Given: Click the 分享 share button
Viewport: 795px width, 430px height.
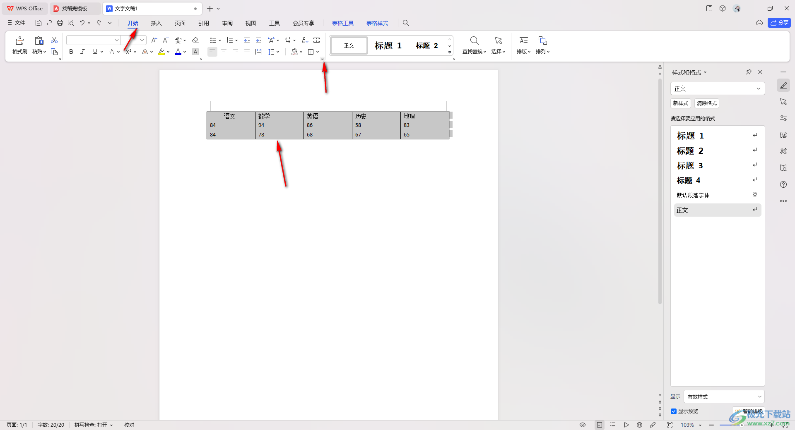Looking at the screenshot, I should [x=779, y=23].
